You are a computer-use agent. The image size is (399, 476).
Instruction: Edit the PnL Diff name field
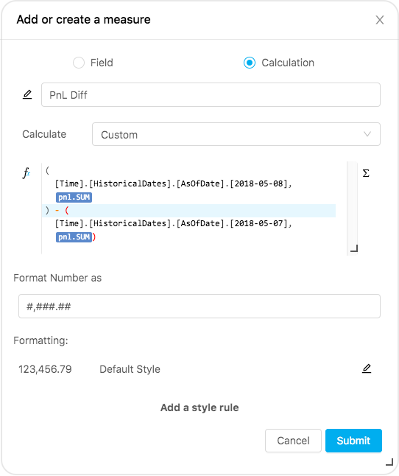(211, 95)
